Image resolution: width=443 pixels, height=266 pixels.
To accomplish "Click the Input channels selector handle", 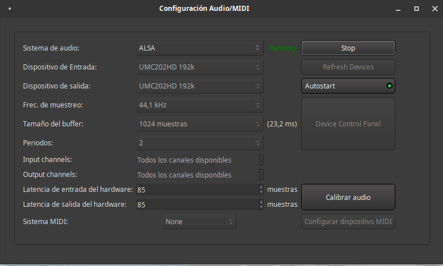I will [x=261, y=159].
